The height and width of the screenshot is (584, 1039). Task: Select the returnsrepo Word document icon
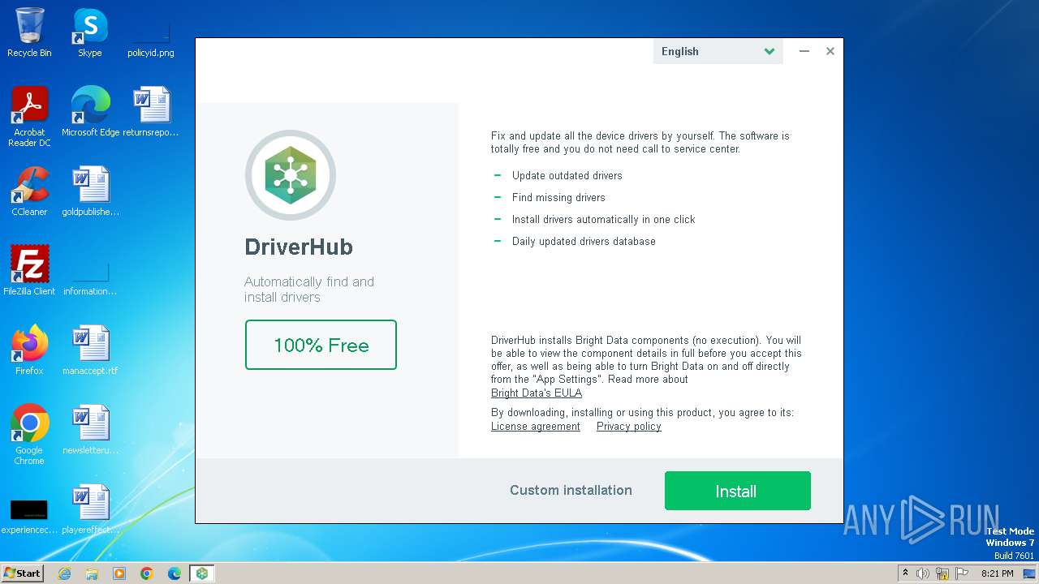(151, 111)
